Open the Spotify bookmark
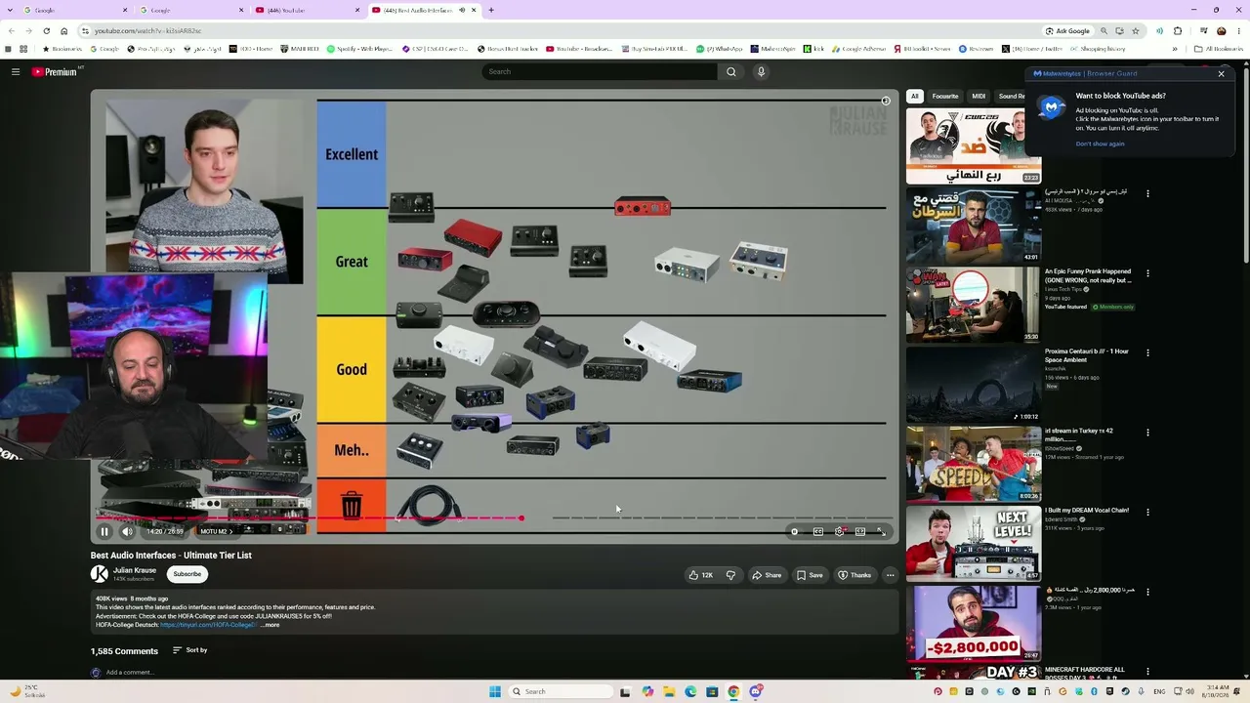1250x703 pixels. (360, 49)
